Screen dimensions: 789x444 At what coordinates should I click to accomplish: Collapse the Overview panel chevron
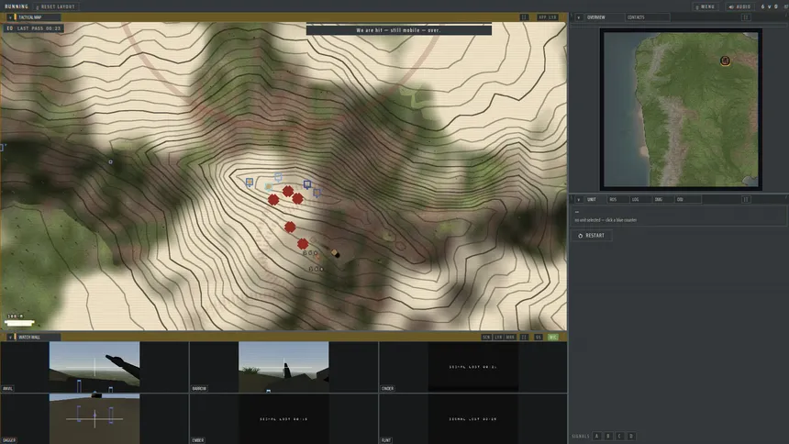[x=579, y=17]
